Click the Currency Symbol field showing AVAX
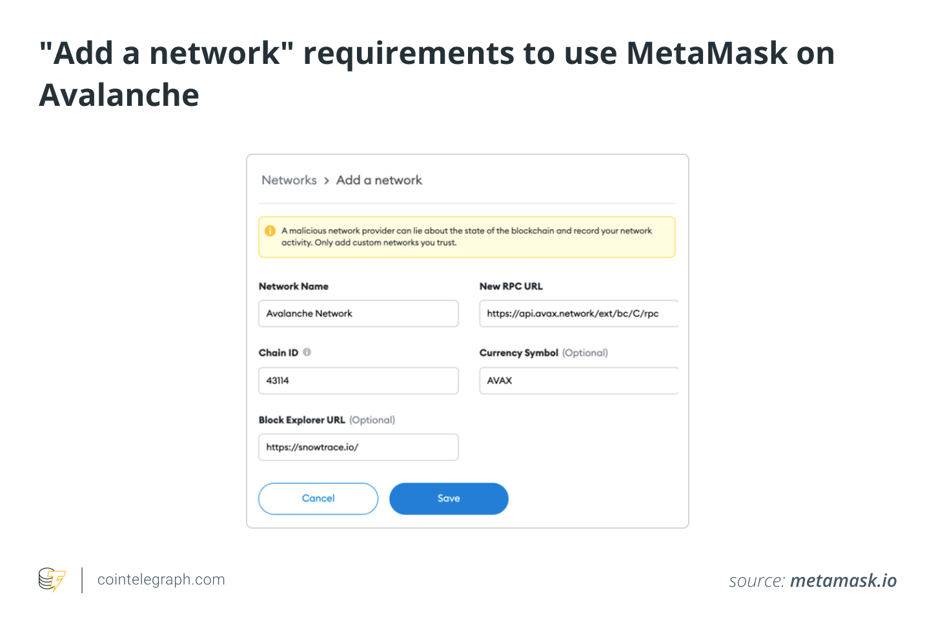The image size is (936, 632). pos(578,381)
